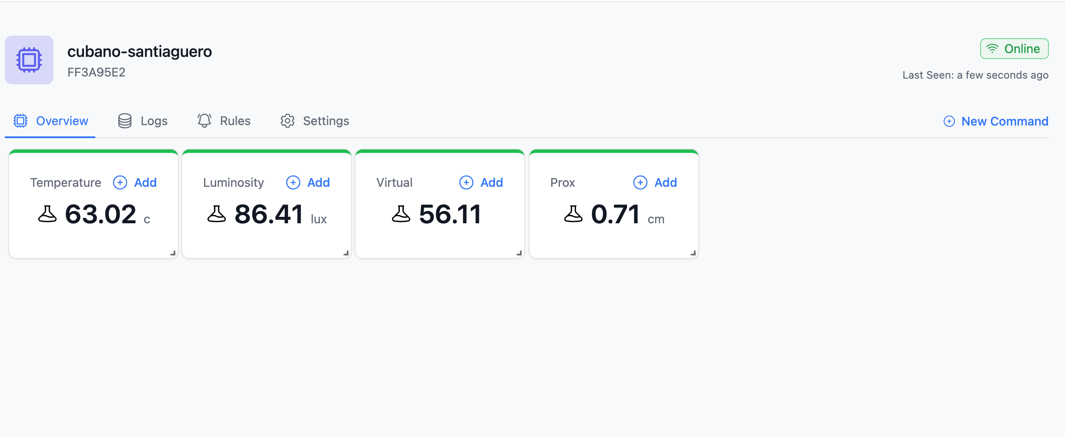Viewport: 1065px width, 437px height.
Task: Click the New Command link
Action: point(1005,121)
